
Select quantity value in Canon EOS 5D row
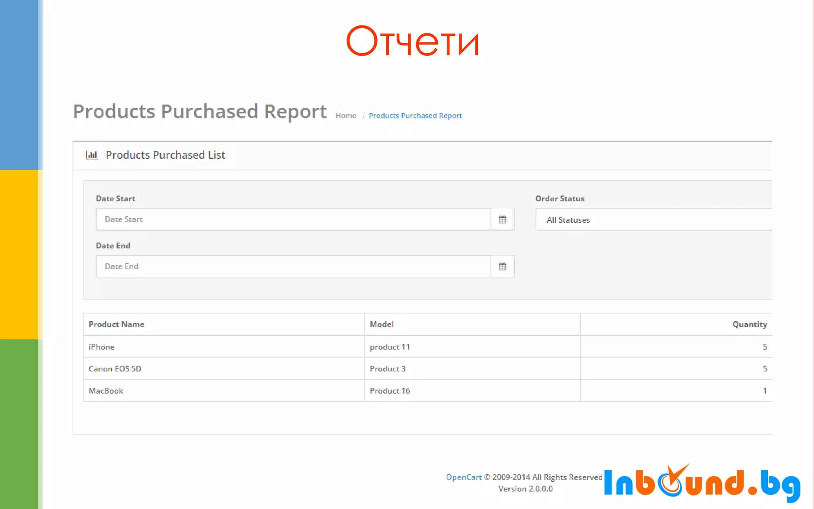tap(765, 369)
